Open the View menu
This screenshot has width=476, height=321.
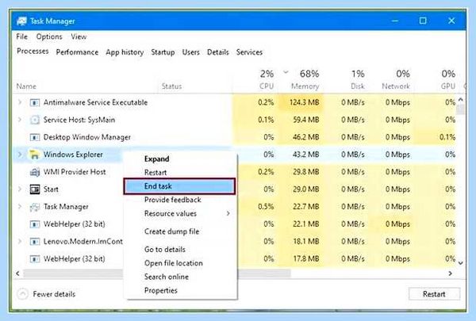pyautogui.click(x=79, y=36)
